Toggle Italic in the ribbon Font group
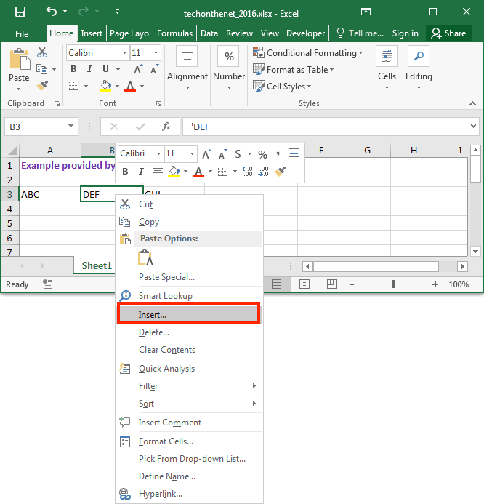The image size is (484, 504). pyautogui.click(x=89, y=69)
